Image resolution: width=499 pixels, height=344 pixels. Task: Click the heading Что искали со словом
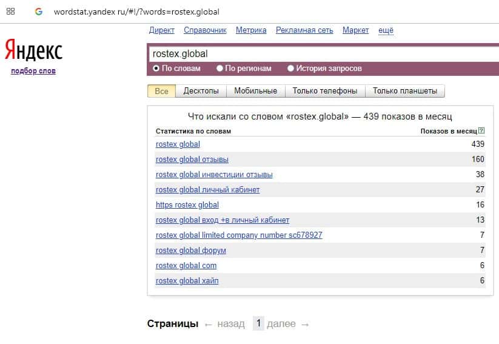pos(320,116)
